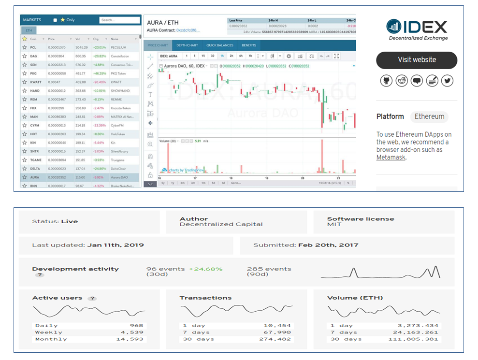Open the BENEFITS tab
478x360 pixels.
click(249, 45)
